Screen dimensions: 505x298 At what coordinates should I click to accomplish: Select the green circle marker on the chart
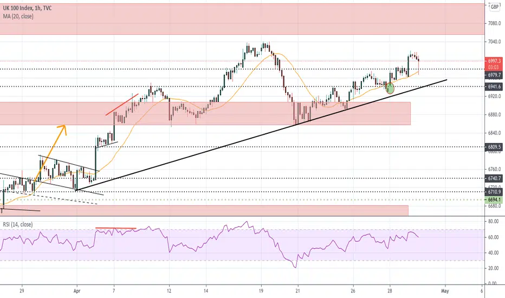[x=390, y=88]
